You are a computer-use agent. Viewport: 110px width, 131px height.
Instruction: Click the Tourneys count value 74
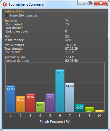point(67,21)
